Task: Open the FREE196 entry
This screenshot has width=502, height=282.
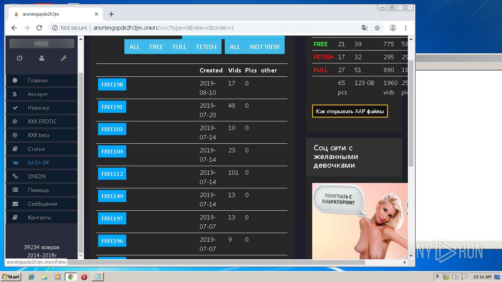Action: [x=112, y=241]
